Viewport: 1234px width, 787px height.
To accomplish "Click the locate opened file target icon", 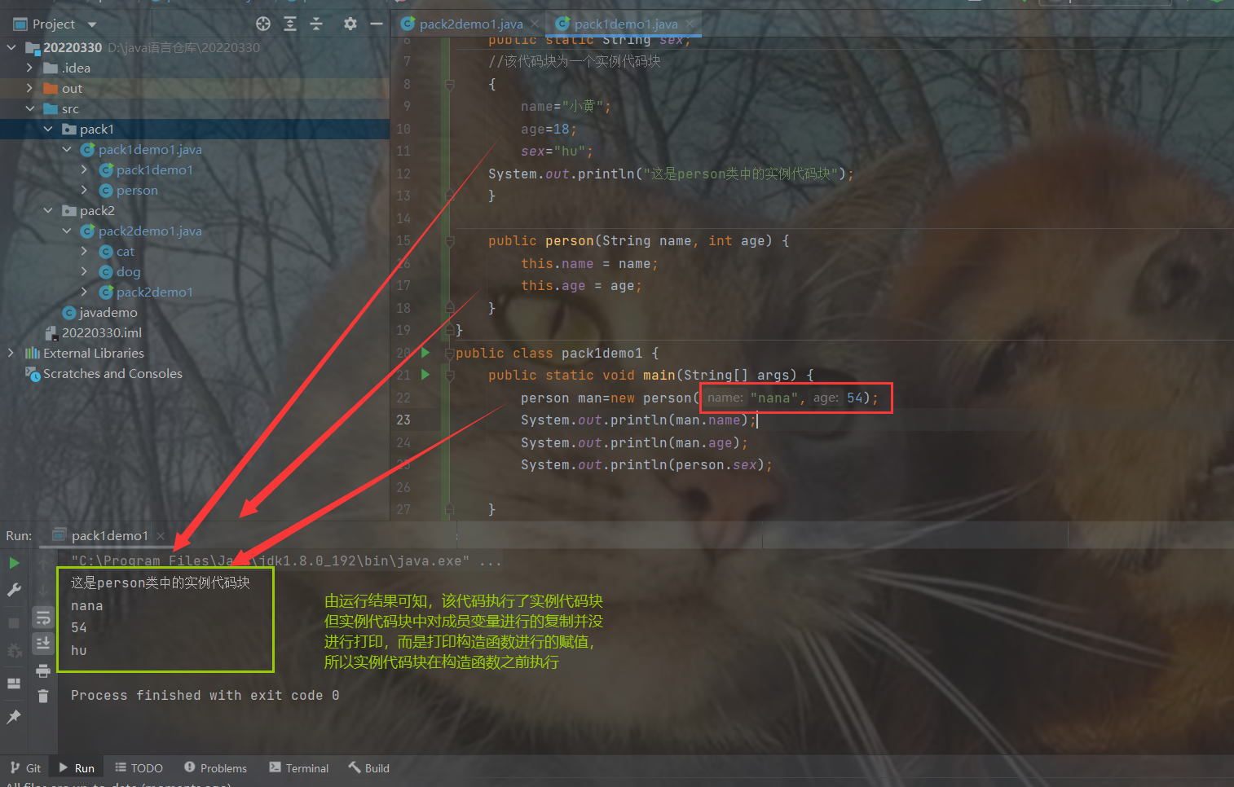I will (x=263, y=24).
